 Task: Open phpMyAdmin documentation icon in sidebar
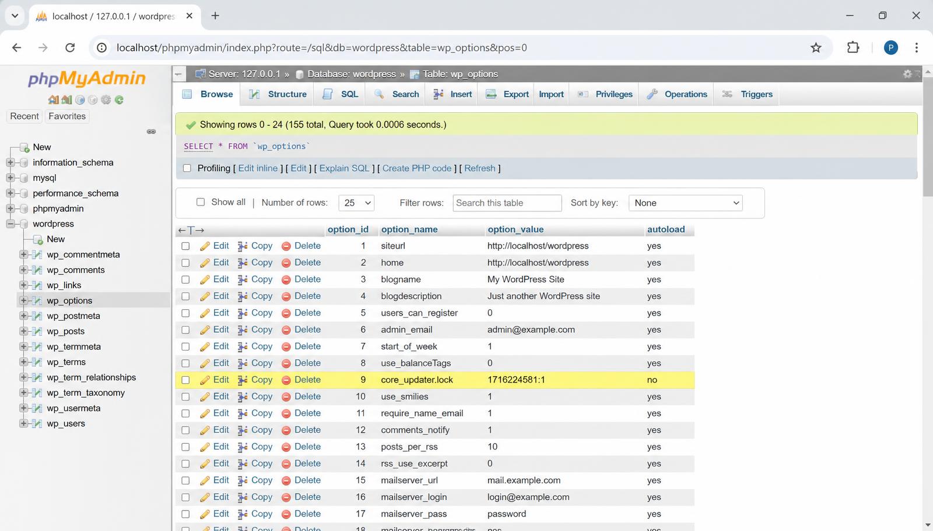click(80, 100)
